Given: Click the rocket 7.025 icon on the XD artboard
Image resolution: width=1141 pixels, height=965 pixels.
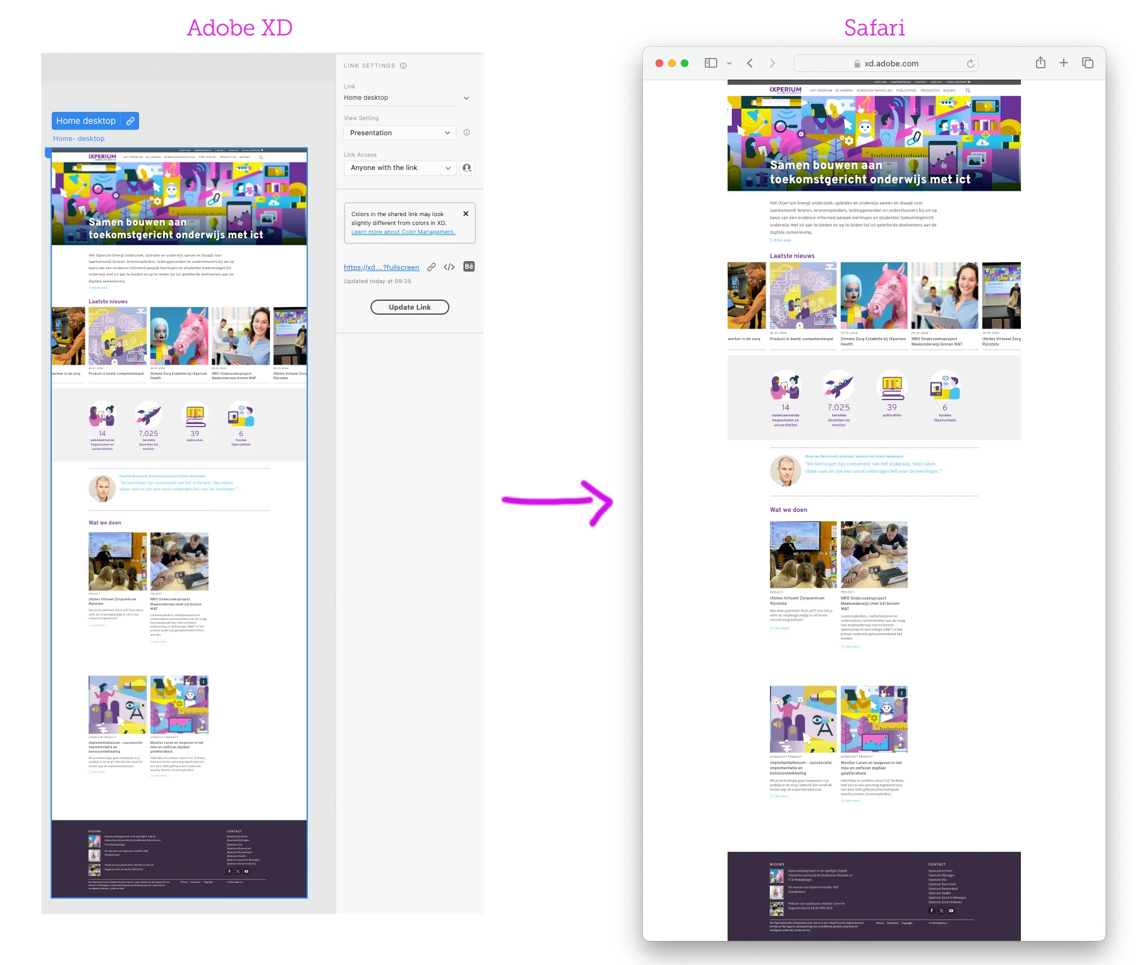Looking at the screenshot, I should (149, 415).
